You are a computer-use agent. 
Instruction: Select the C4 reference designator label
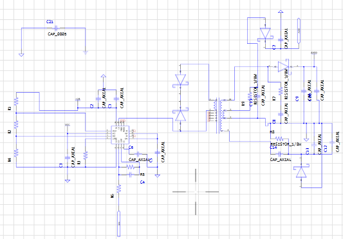coord(142,182)
